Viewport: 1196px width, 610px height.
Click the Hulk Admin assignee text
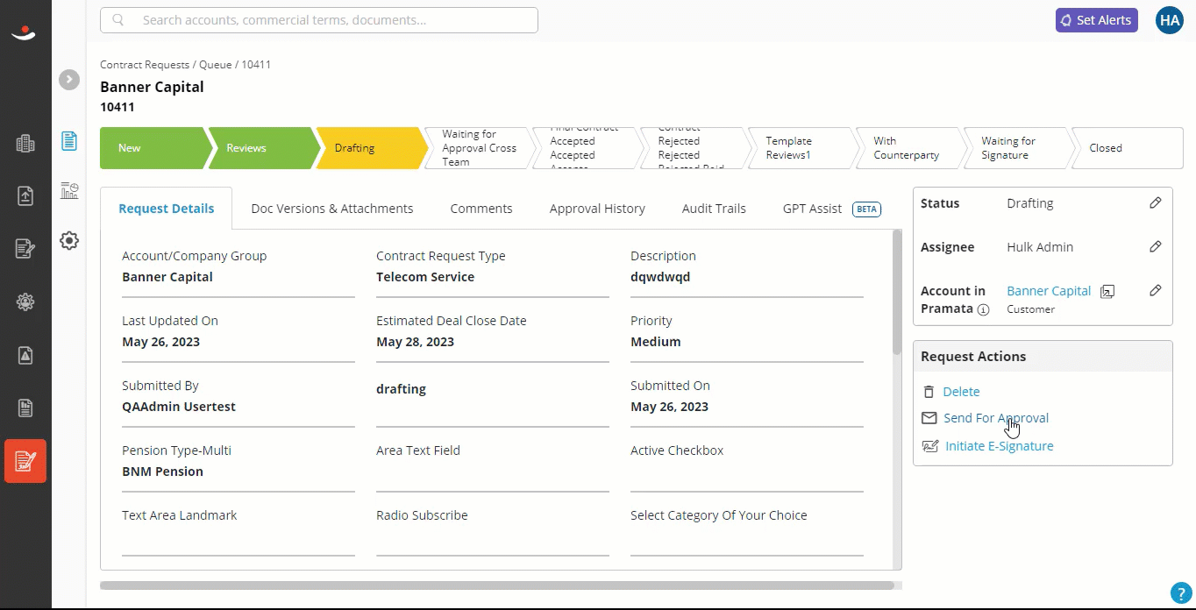tap(1040, 247)
